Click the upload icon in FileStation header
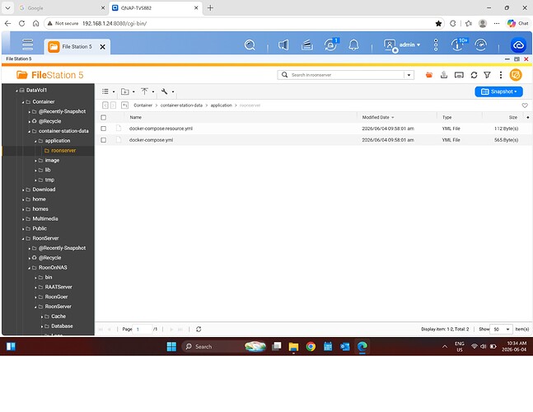Image resolution: width=533 pixels, height=412 pixels. [443, 75]
